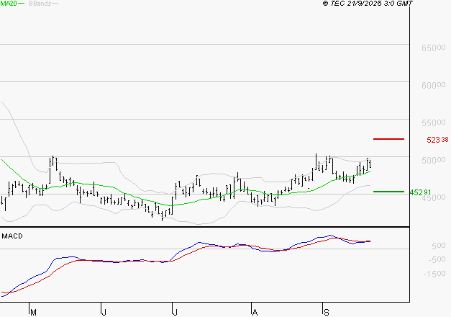Viewport: 451px width, 317px height.
Task: Click the MACD panel label
Action: coord(12,236)
